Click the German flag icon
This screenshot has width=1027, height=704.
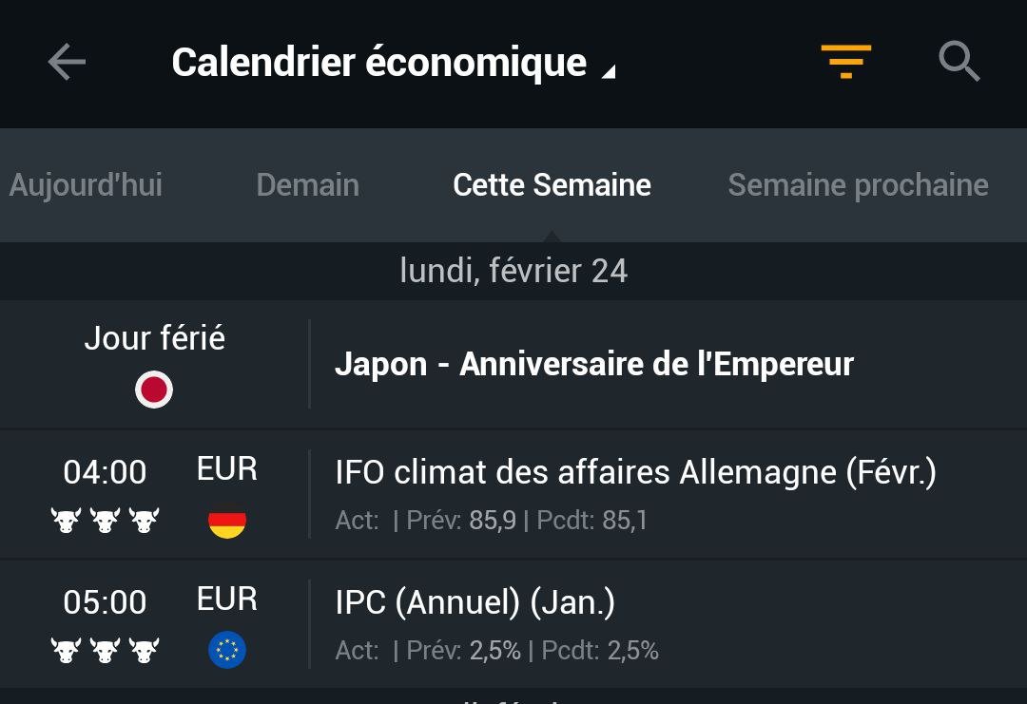point(227,521)
